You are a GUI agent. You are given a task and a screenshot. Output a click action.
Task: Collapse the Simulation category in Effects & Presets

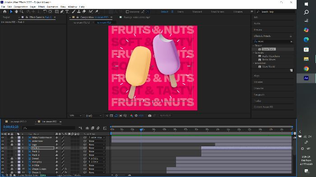click(254, 63)
